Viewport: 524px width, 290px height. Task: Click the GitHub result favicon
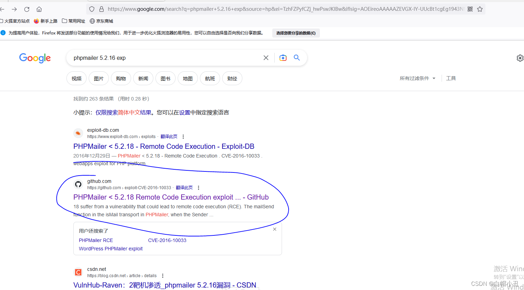pos(78,184)
